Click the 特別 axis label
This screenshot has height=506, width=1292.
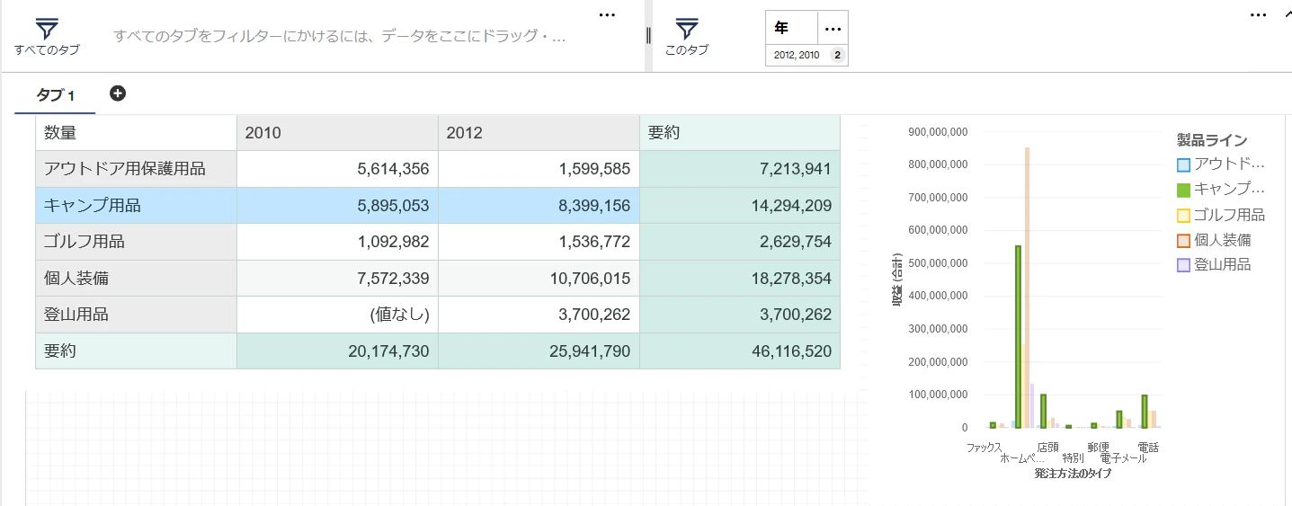pos(1073,458)
